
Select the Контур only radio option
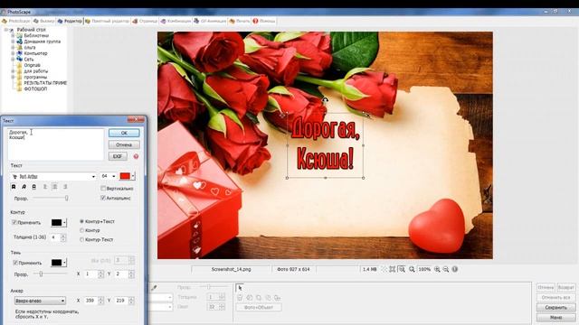82,230
